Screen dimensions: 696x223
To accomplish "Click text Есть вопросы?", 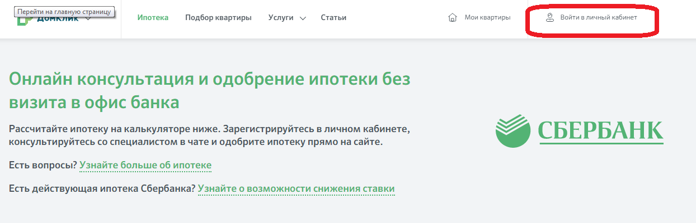I will click(43, 166).
